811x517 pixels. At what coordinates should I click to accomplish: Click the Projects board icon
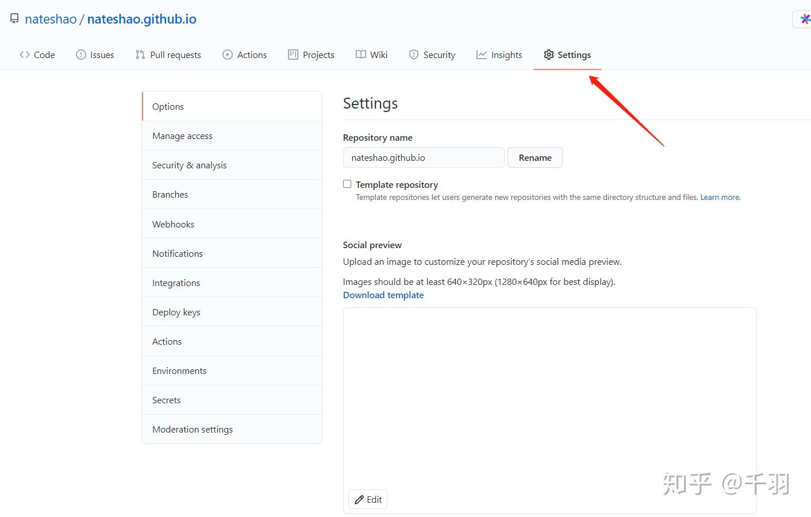(293, 55)
